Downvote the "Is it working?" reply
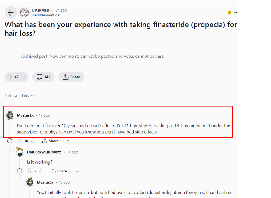Viewport: 271px width, 198px height. point(42,171)
